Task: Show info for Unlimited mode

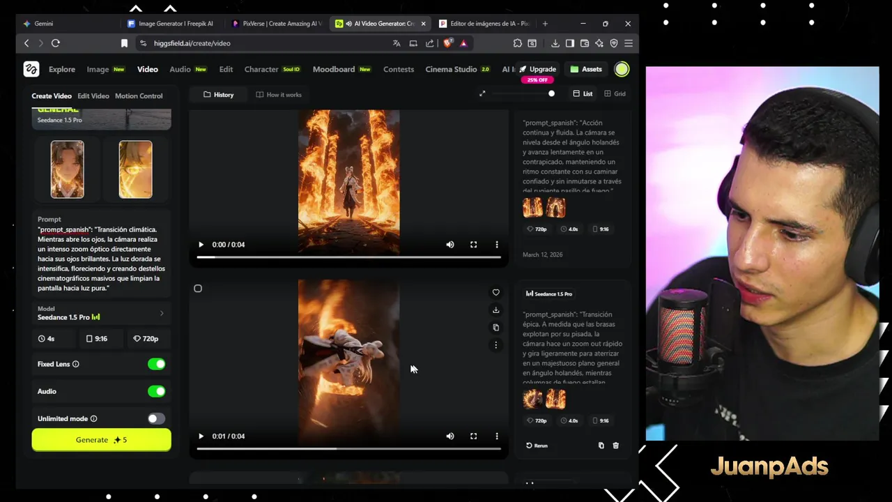Action: point(93,418)
